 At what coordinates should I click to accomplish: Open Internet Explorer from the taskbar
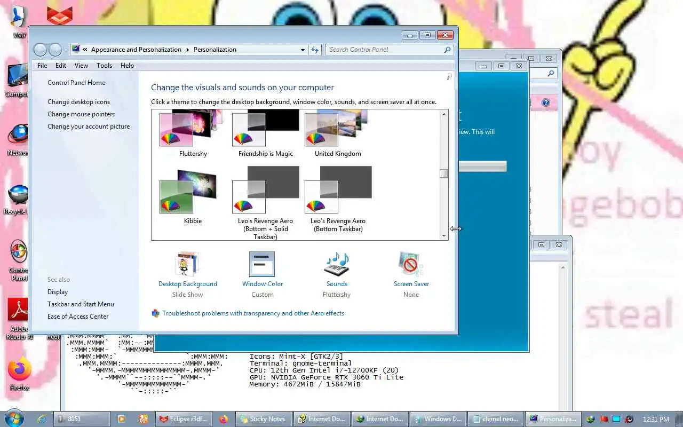[x=42, y=419]
